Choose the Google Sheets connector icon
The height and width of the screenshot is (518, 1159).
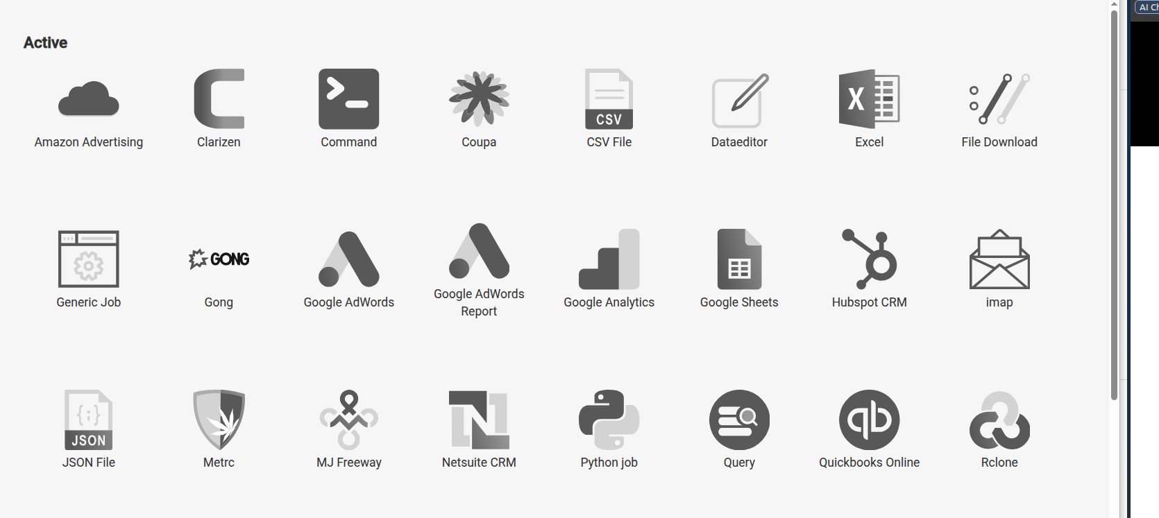pos(739,259)
